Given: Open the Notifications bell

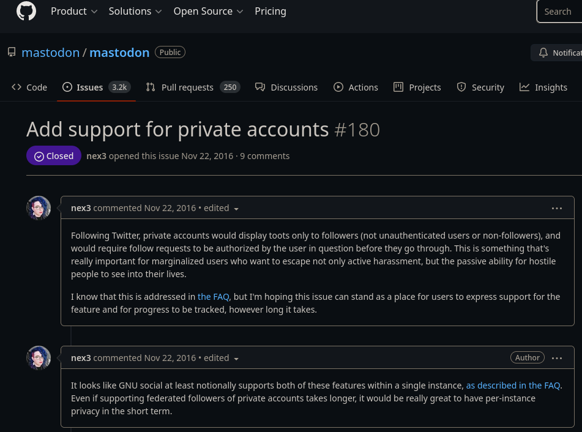Looking at the screenshot, I should [x=543, y=53].
